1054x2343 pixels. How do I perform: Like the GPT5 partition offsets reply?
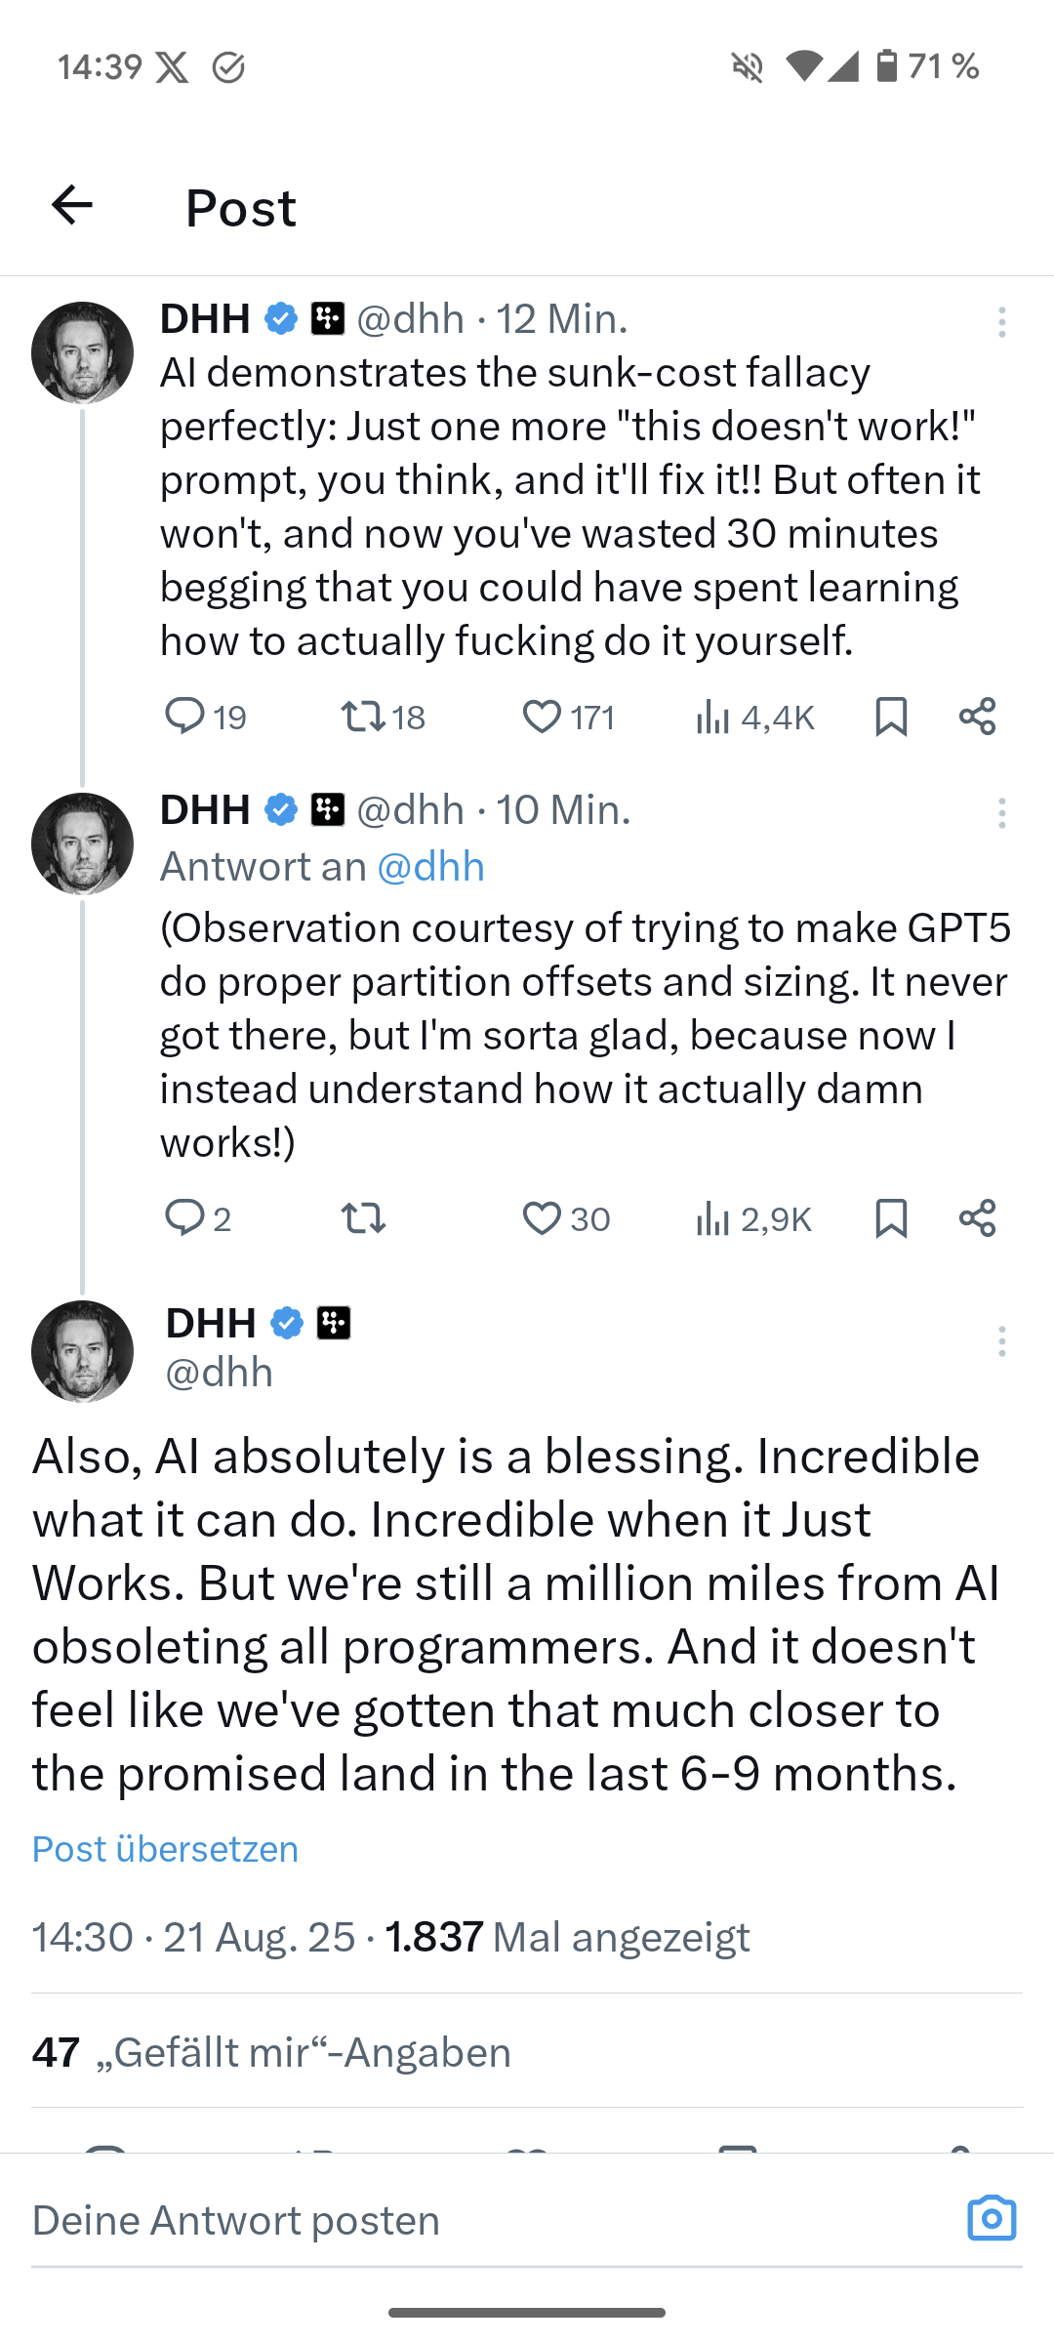click(x=542, y=1218)
